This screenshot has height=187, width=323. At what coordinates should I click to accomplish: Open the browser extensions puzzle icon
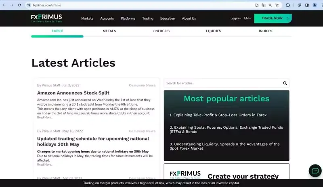point(288,5)
